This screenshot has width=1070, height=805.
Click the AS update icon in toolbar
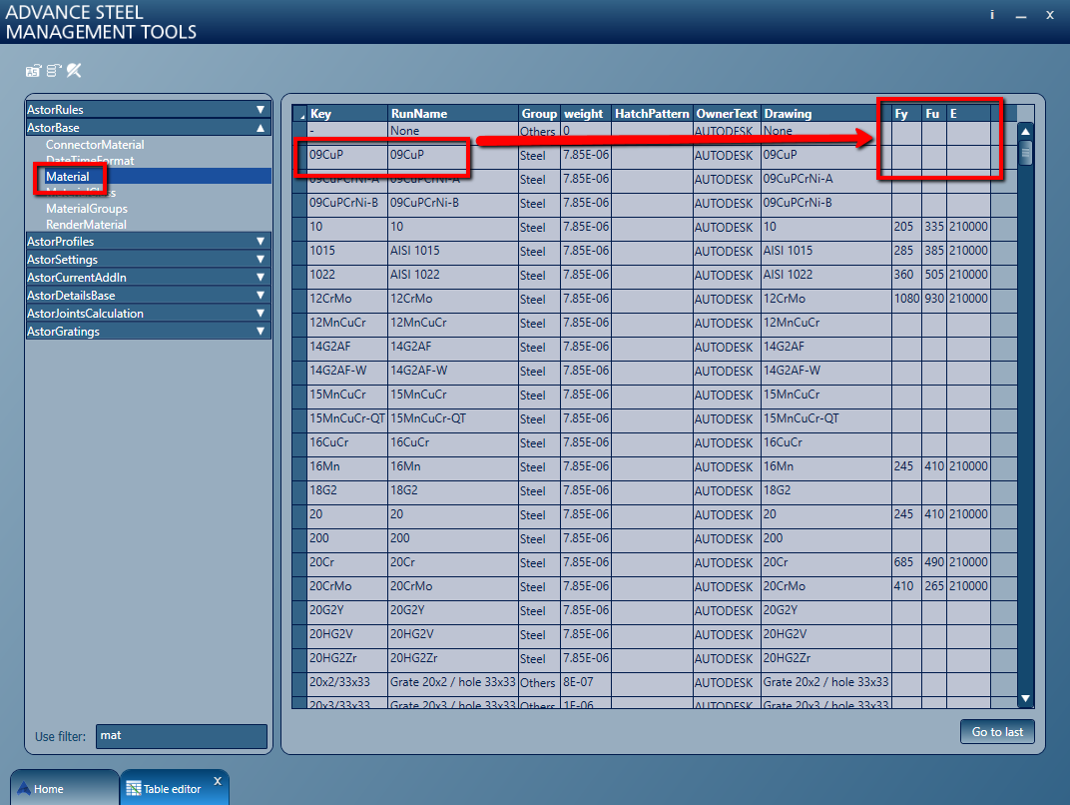pos(33,70)
